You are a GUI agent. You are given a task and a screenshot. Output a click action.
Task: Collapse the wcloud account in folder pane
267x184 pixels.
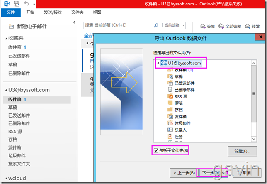point(6,179)
